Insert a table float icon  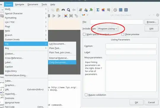71,16
